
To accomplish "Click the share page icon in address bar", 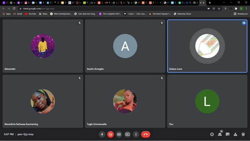I will coord(214,8).
